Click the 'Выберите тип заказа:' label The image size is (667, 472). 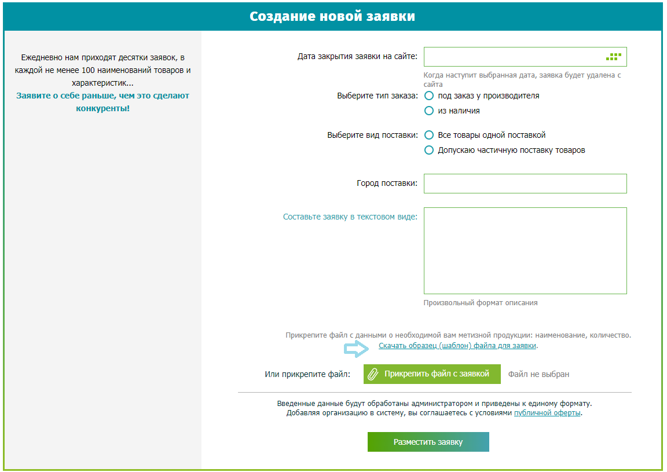pyautogui.click(x=378, y=96)
